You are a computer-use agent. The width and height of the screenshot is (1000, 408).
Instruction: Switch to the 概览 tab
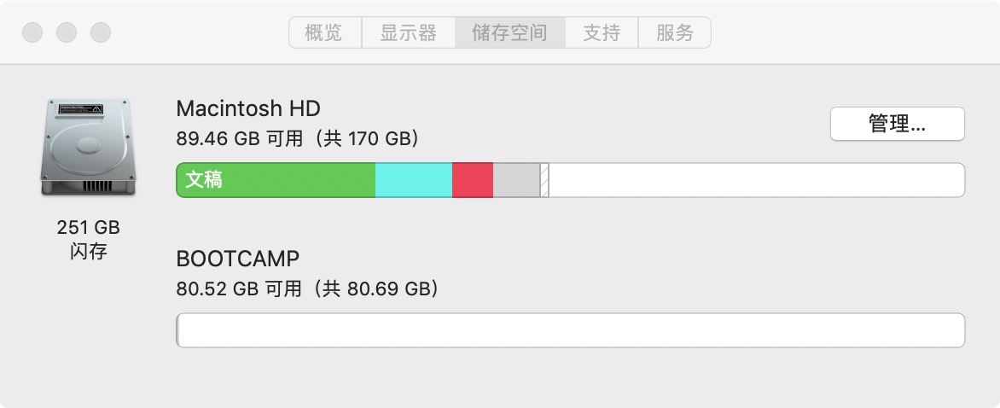point(323,33)
